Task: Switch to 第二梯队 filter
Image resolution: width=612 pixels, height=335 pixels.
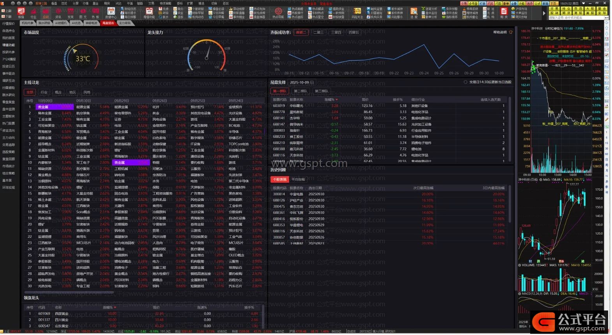Action: [300, 91]
